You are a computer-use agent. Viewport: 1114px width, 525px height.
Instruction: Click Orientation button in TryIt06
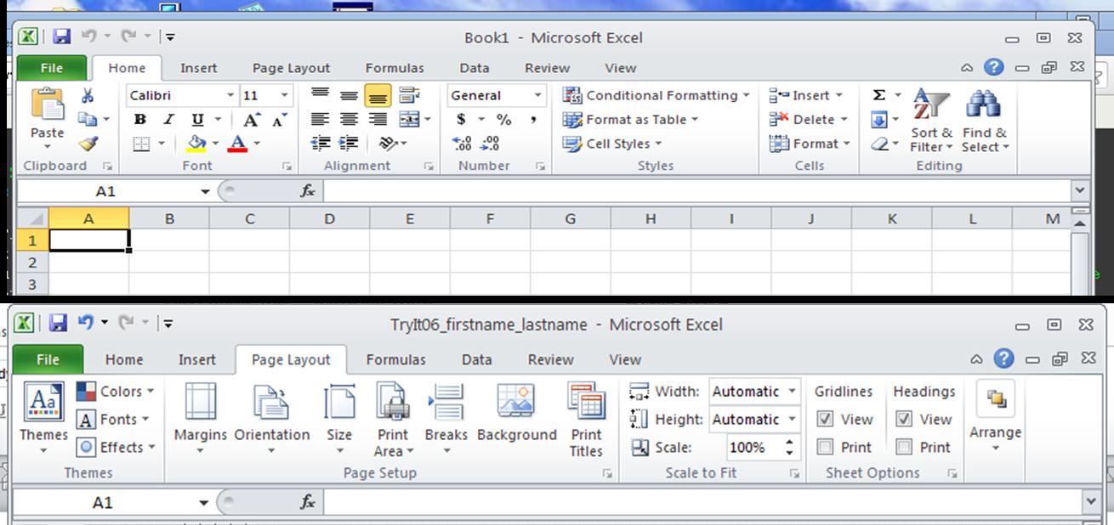(x=272, y=417)
